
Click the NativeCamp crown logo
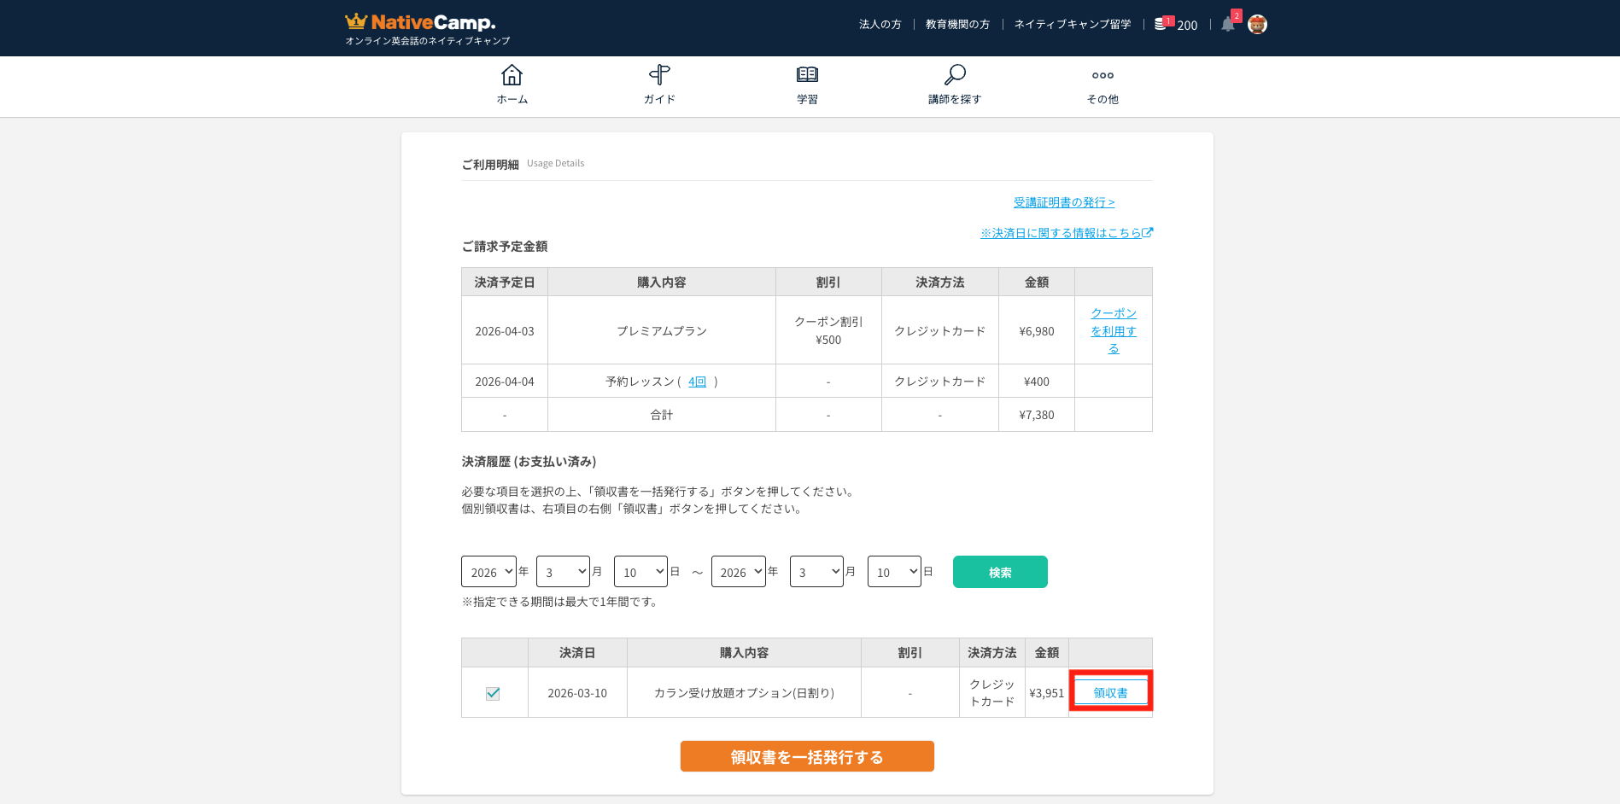pyautogui.click(x=356, y=21)
